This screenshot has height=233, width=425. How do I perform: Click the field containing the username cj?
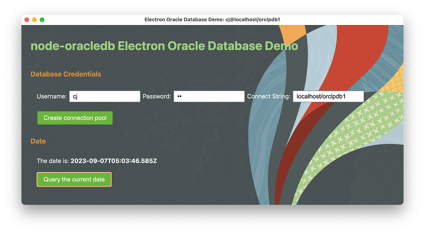click(x=104, y=96)
